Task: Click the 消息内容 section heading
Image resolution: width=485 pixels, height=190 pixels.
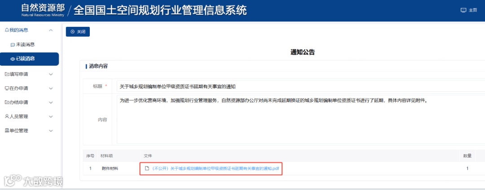Action: pos(98,66)
